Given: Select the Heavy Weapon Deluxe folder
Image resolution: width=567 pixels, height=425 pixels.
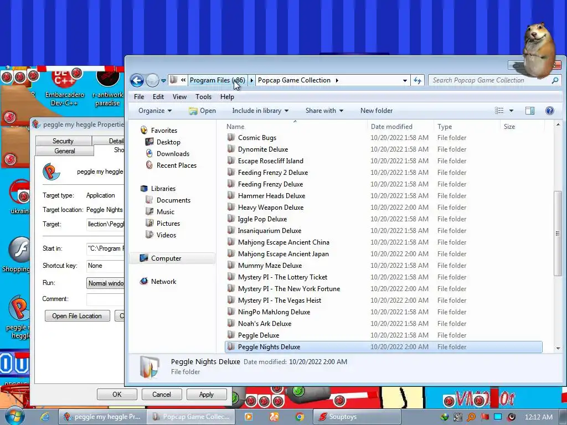Looking at the screenshot, I should [x=270, y=208].
